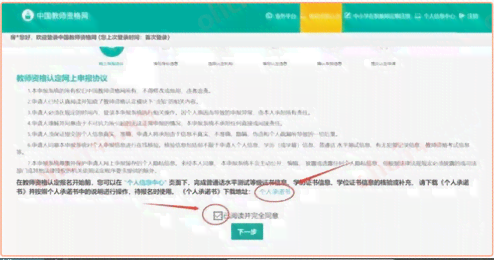
Task: Click the 确认申报信息 step label
Action: [x=329, y=64]
